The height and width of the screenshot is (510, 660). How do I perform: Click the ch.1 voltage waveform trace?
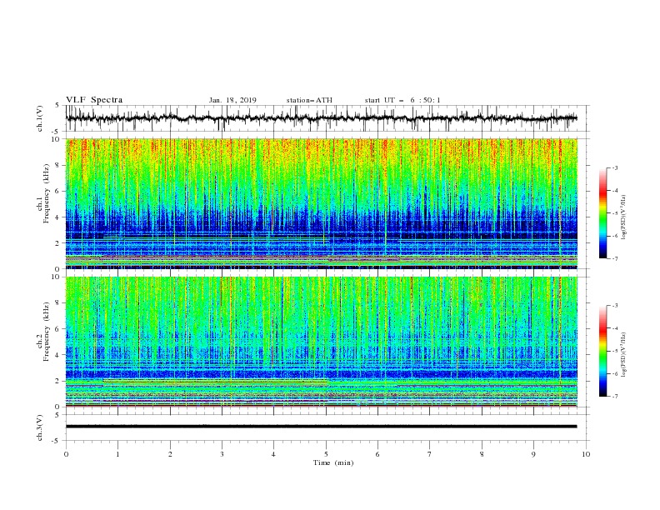pos(321,118)
